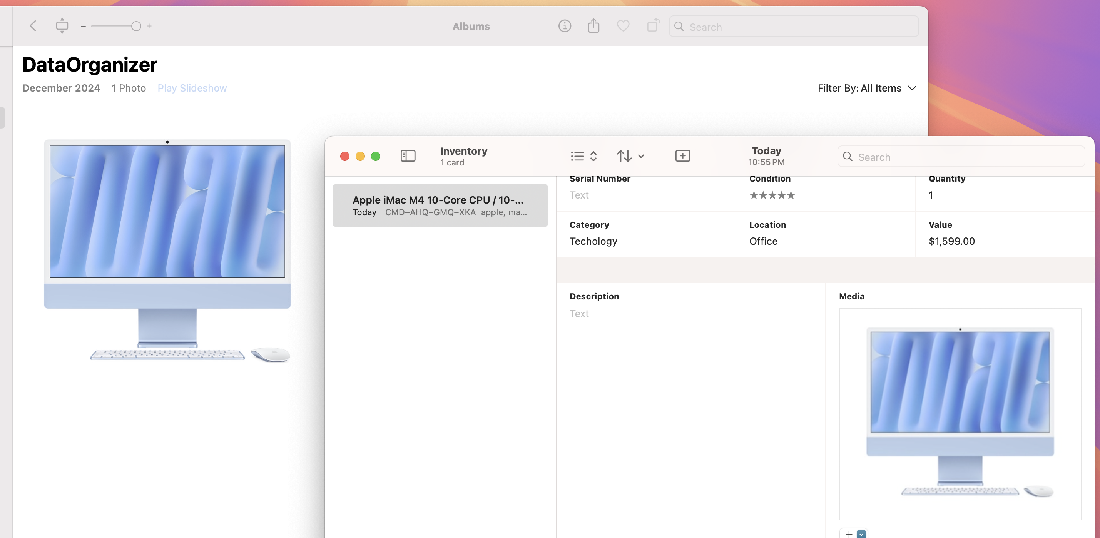Click the Quantity value 1
This screenshot has width=1100, height=538.
[931, 195]
